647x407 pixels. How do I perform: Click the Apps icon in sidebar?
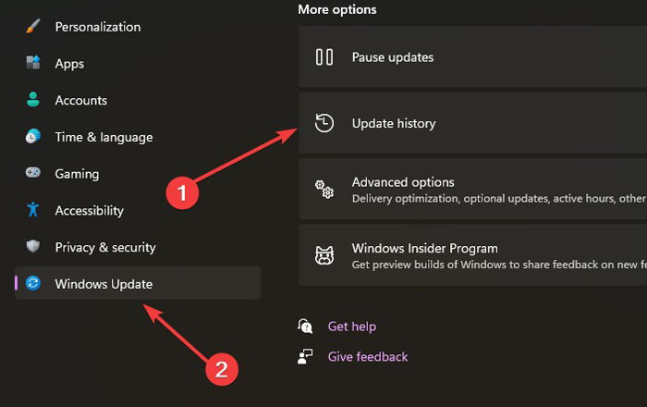click(33, 63)
